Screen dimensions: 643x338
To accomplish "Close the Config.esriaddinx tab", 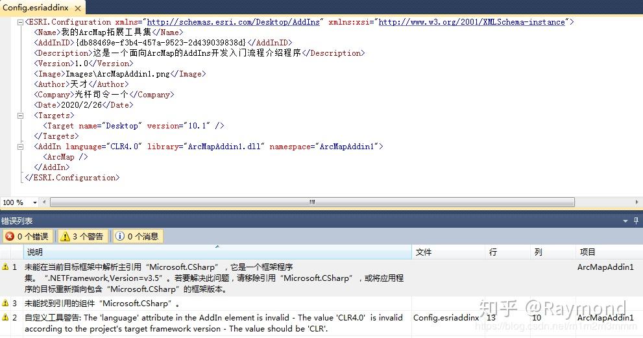I will click(78, 8).
